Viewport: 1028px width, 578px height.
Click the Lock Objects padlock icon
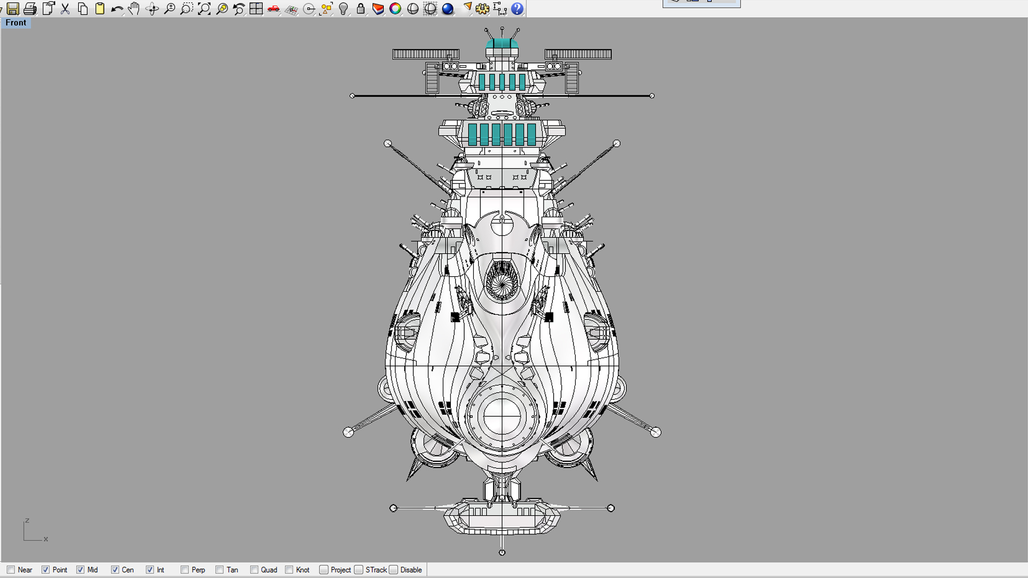tap(360, 9)
